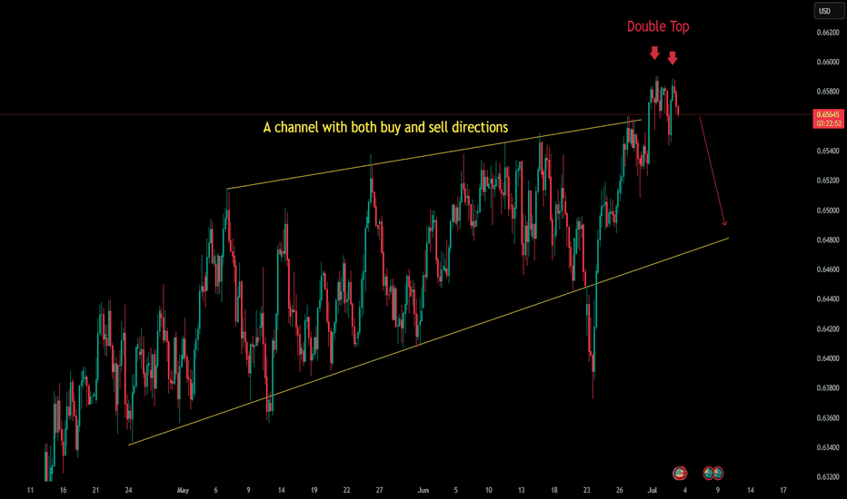This screenshot has width=847, height=499.
Task: Select the red 'Double Top' text annotation
Action: tap(658, 26)
